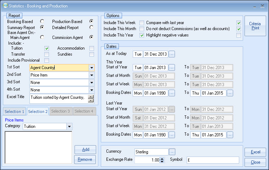Image resolution: width=269 pixels, height=170 pixels.
Task: Open date picker for This Year Start of Year
Action: [172, 68]
